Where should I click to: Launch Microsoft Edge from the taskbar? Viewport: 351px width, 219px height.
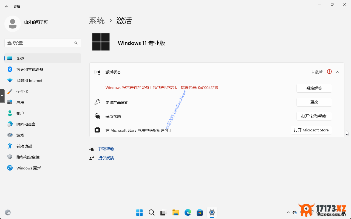(x=188, y=212)
